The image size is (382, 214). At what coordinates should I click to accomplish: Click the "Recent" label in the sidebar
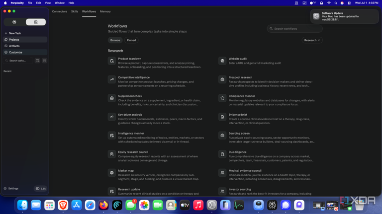tap(7, 71)
